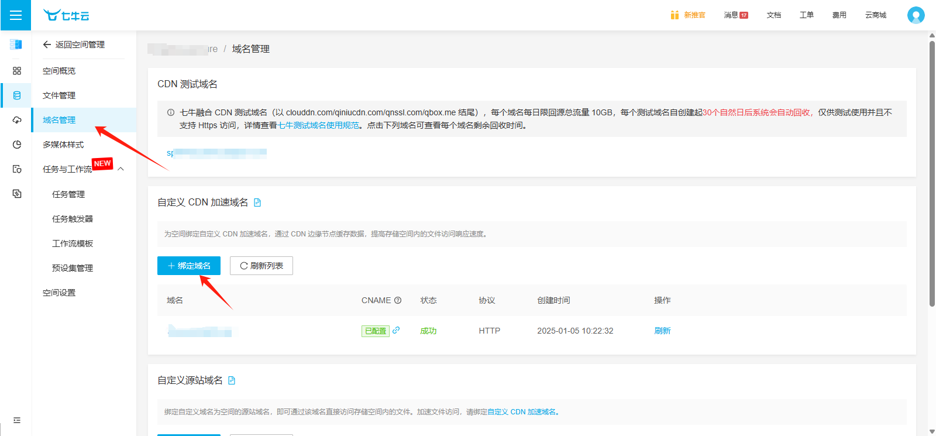Click the Qiniu Cloud logo
Screen dimensions: 936x436
click(x=66, y=15)
